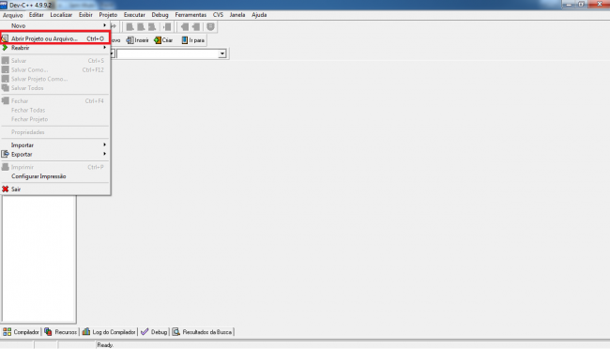Click the empty project browser panel
The width and height of the screenshot is (610, 349).
[x=38, y=259]
